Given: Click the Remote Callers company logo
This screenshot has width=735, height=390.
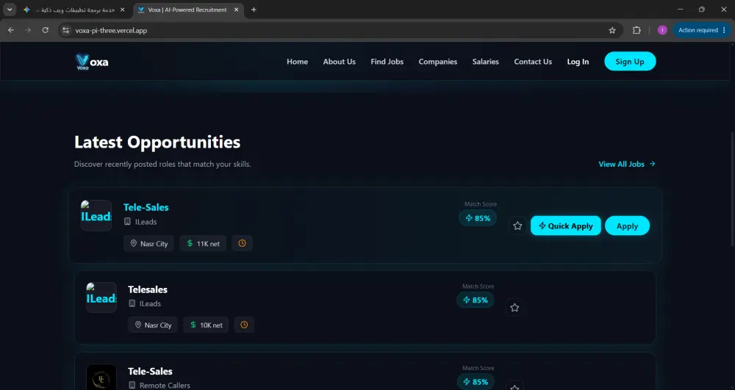Looking at the screenshot, I should [101, 378].
